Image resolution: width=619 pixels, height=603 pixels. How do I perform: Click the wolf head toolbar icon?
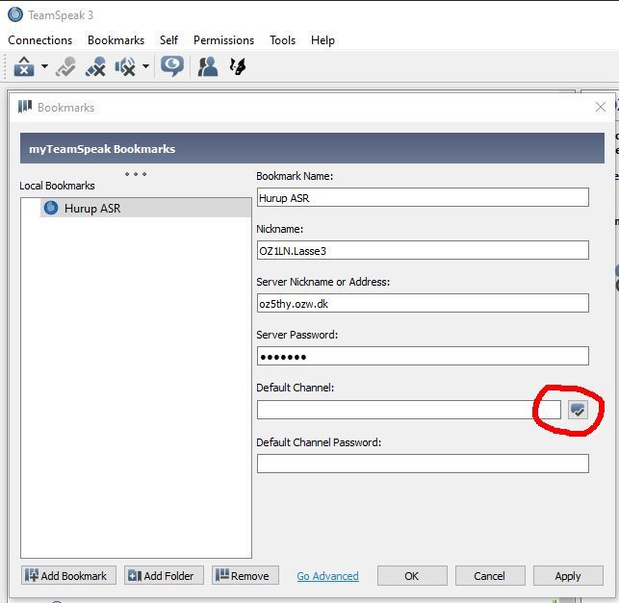[238, 66]
